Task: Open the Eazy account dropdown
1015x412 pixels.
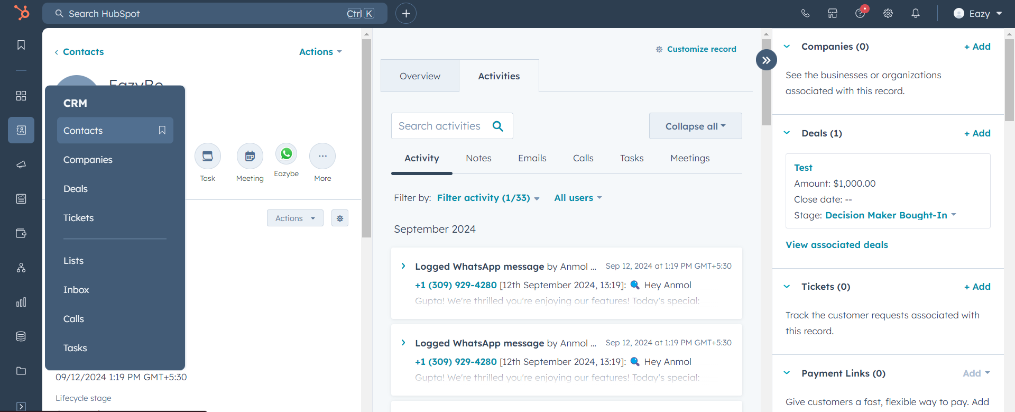Action: pyautogui.click(x=977, y=13)
